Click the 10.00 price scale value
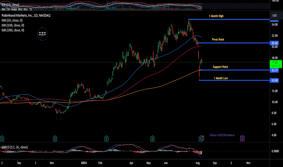283x167 pixels. pyautogui.click(x=274, y=102)
